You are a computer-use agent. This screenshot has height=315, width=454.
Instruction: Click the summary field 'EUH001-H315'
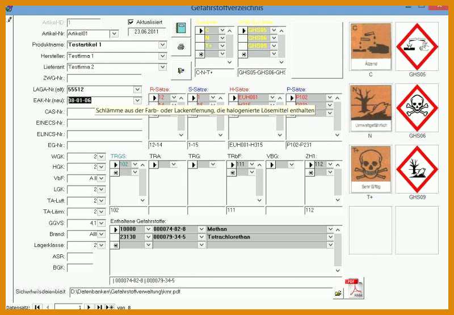click(256, 145)
